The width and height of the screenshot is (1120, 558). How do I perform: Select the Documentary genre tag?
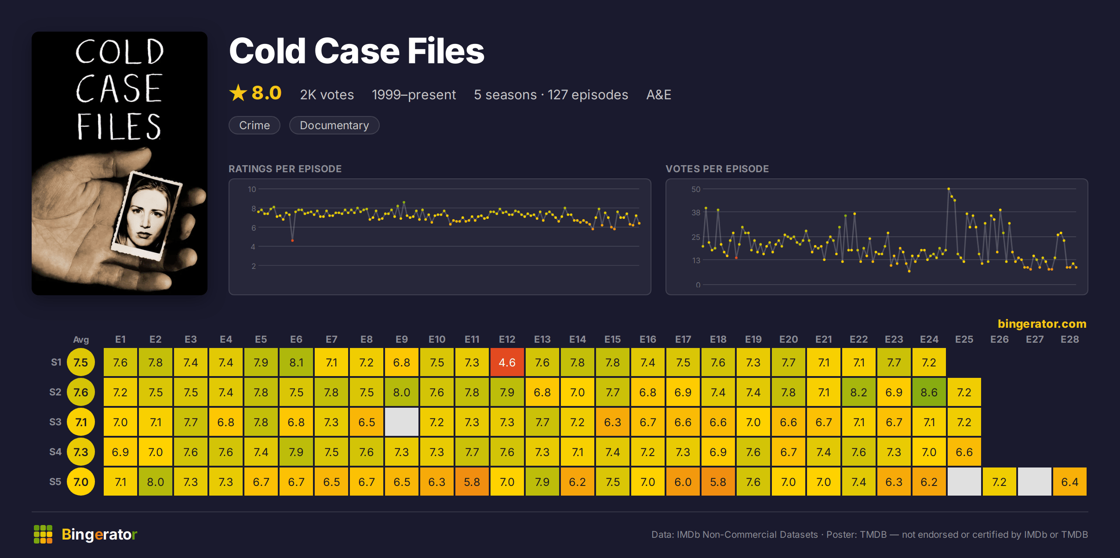[335, 125]
